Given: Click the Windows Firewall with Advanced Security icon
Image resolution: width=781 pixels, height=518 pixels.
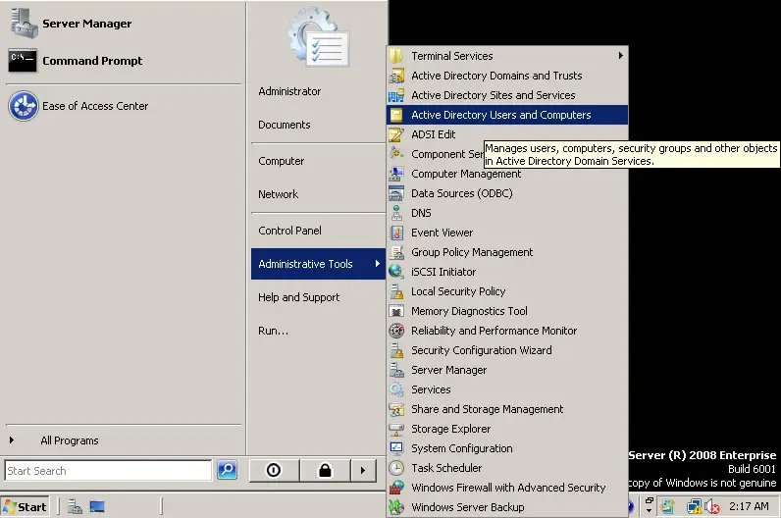Looking at the screenshot, I should 396,488.
